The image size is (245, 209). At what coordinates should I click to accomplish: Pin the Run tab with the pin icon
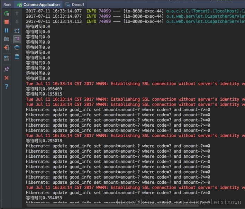tap(7, 69)
